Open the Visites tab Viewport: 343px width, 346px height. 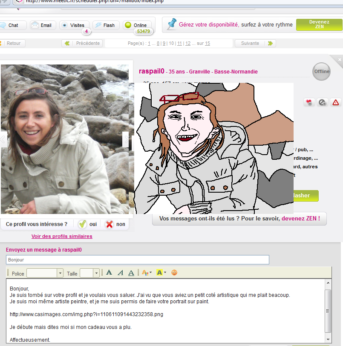[74, 25]
